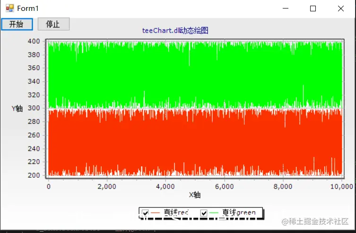The width and height of the screenshot is (356, 233).
Task: Click the 400 Y-axis value
Action: click(34, 41)
